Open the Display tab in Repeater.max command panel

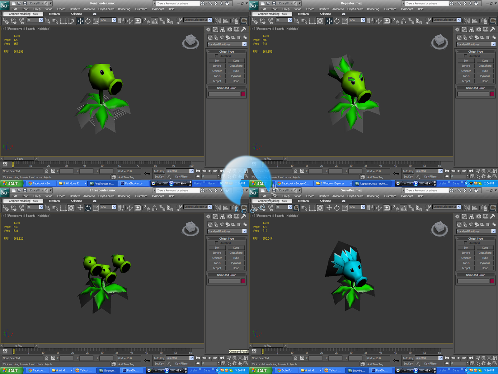click(x=486, y=30)
